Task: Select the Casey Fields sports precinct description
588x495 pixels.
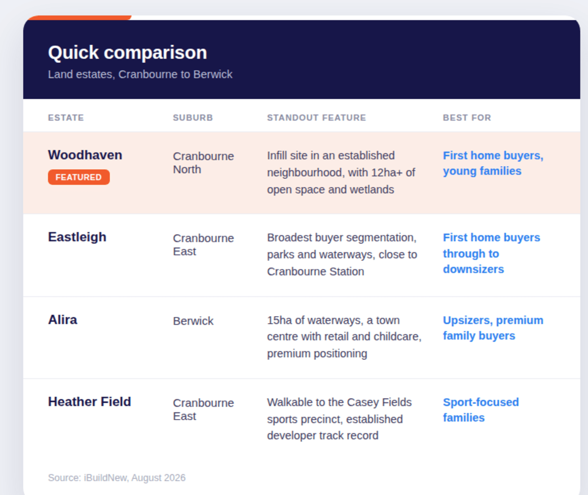Action: pos(340,419)
